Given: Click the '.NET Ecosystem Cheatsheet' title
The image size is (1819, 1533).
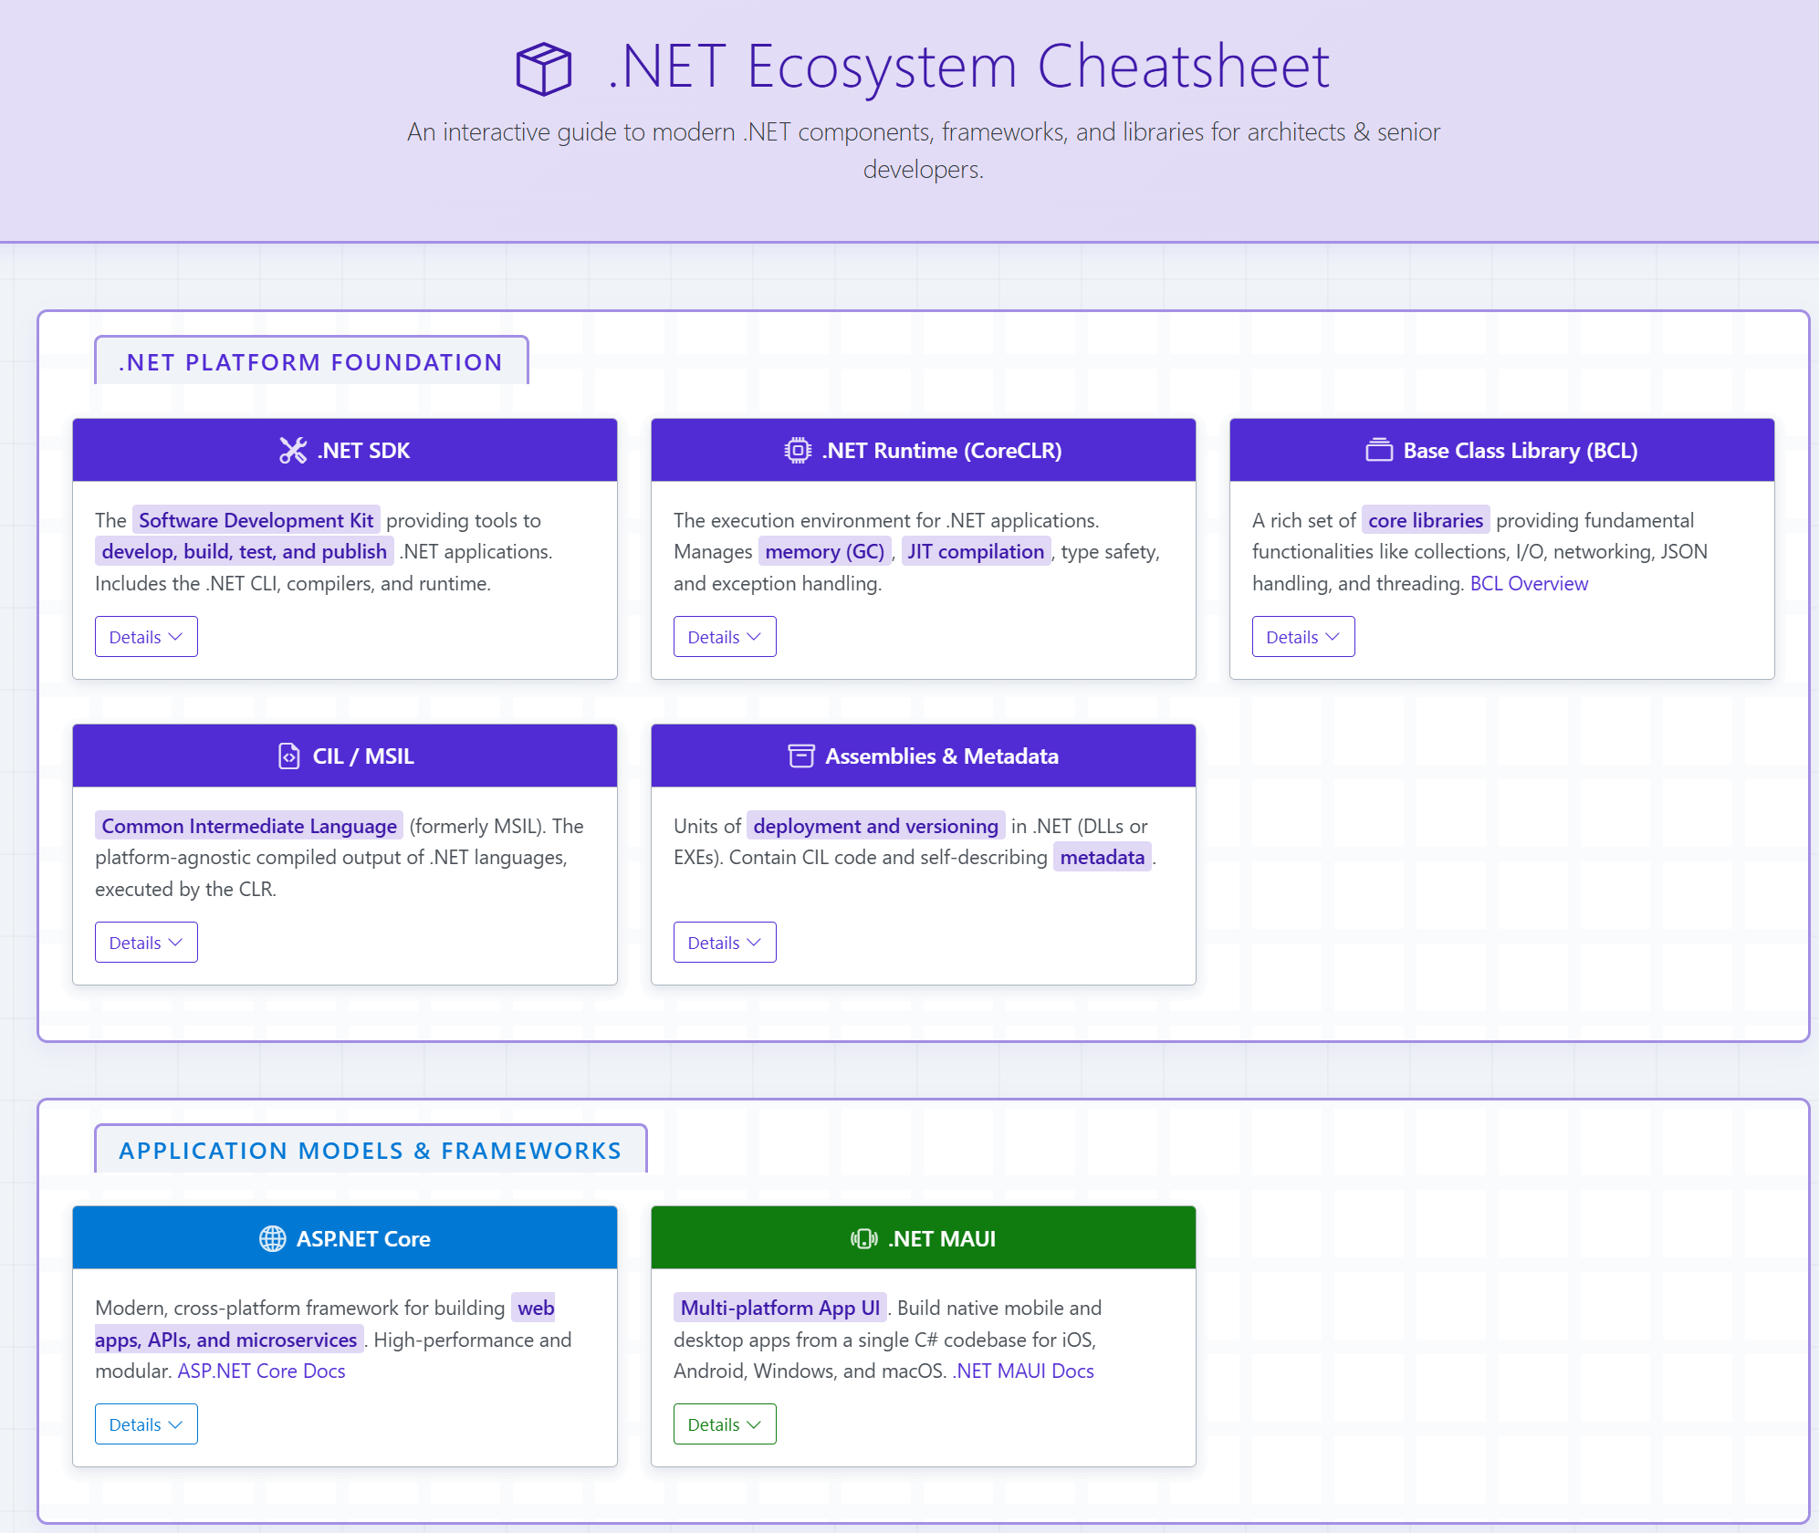Looking at the screenshot, I should tap(968, 67).
